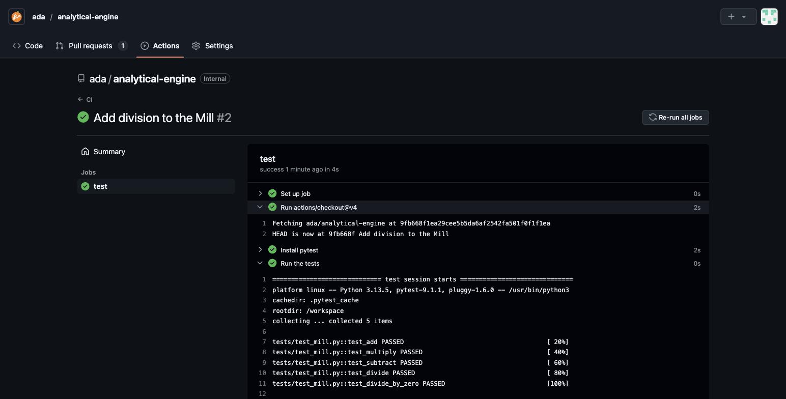Select the Actions tab
Screen dimensions: 786x399
(x=160, y=46)
